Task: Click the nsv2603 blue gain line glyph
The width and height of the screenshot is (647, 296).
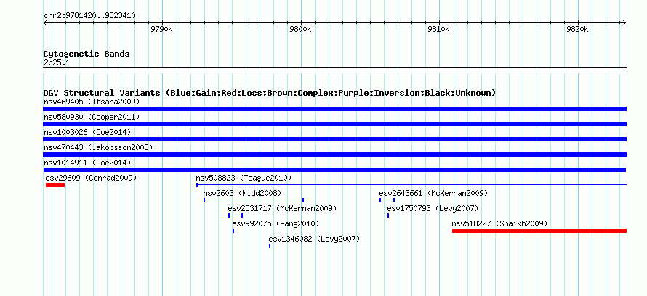Action: pyautogui.click(x=254, y=200)
